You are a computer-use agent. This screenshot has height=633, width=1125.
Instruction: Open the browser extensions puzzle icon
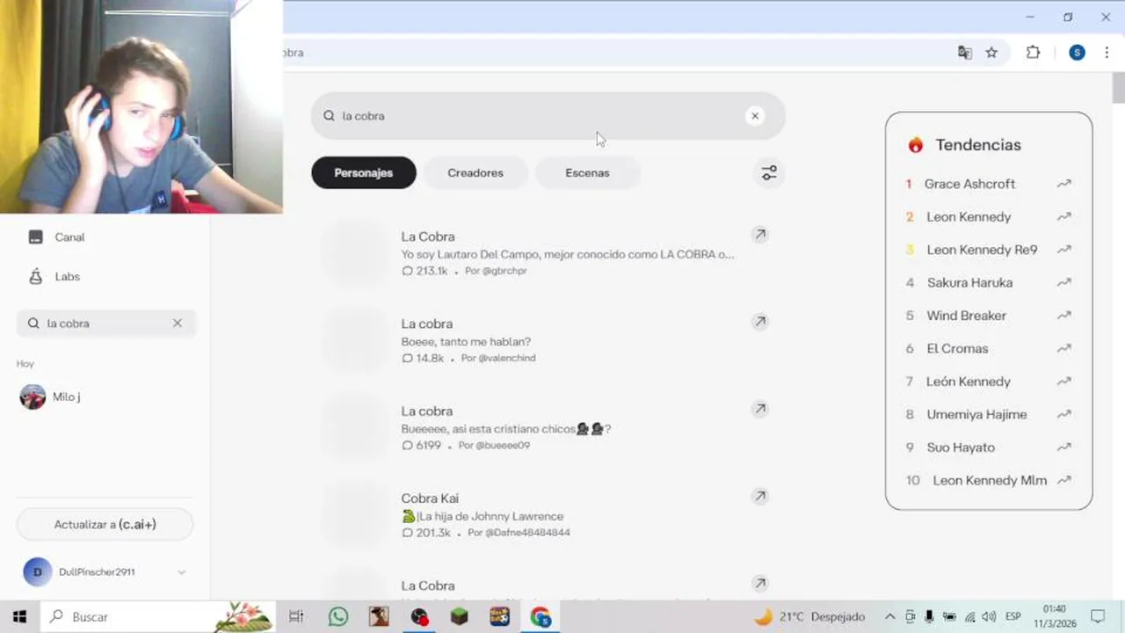[1033, 53]
